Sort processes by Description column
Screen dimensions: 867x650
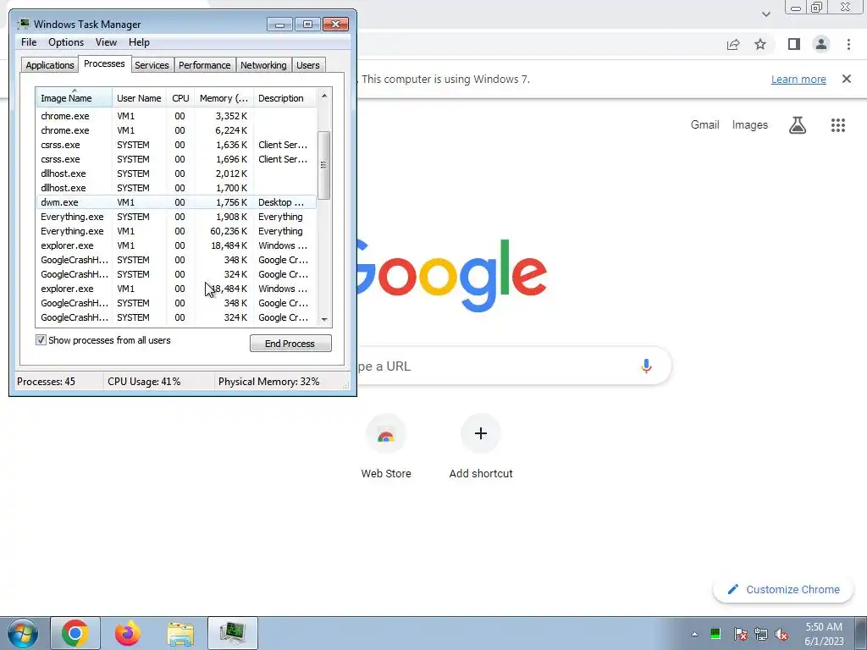pos(284,98)
